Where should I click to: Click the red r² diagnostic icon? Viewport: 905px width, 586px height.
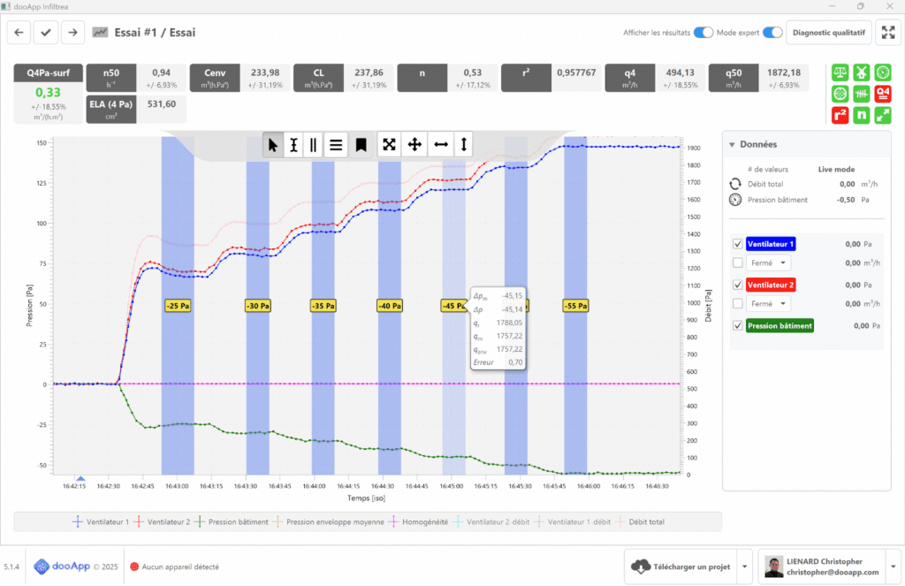point(840,115)
